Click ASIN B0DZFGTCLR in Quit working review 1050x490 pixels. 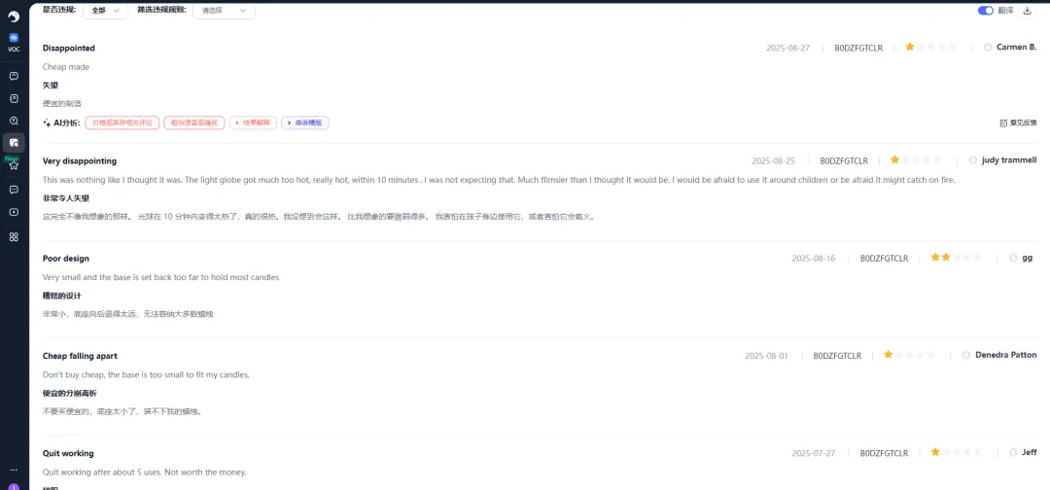pos(884,453)
